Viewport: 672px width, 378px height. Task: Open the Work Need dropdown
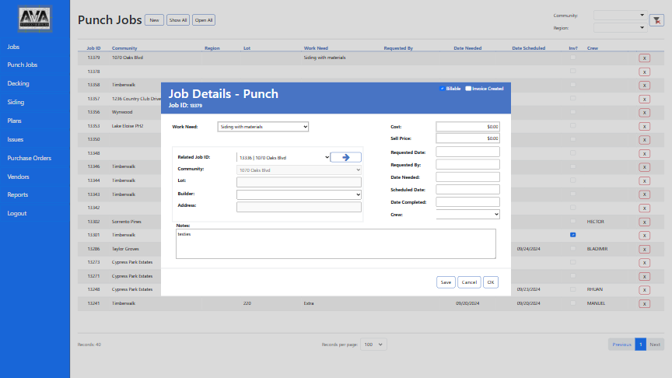263,126
